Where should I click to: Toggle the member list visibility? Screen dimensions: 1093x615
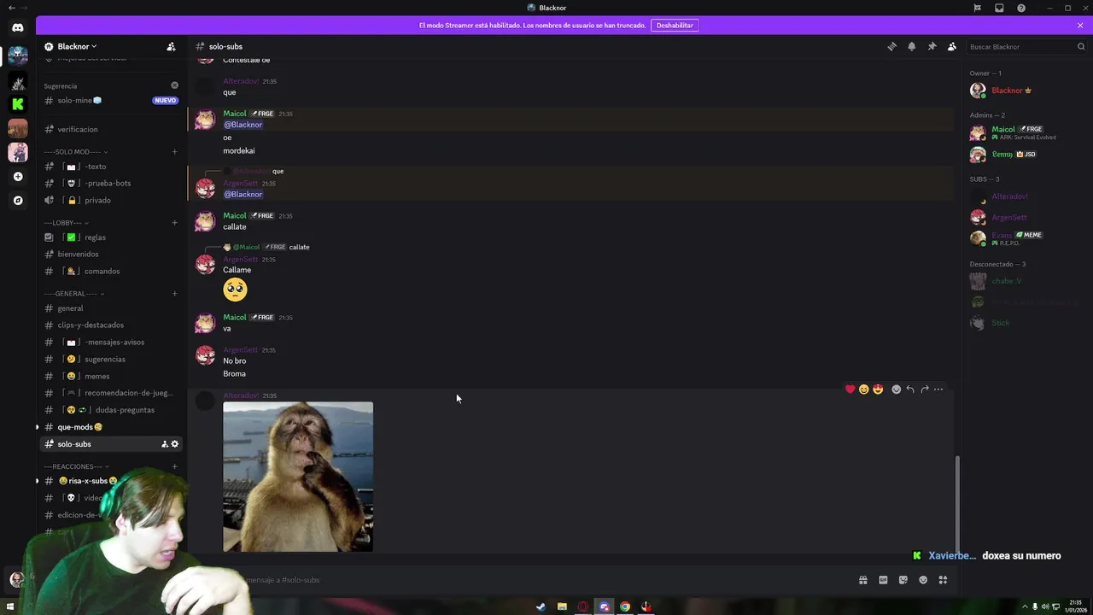click(951, 46)
